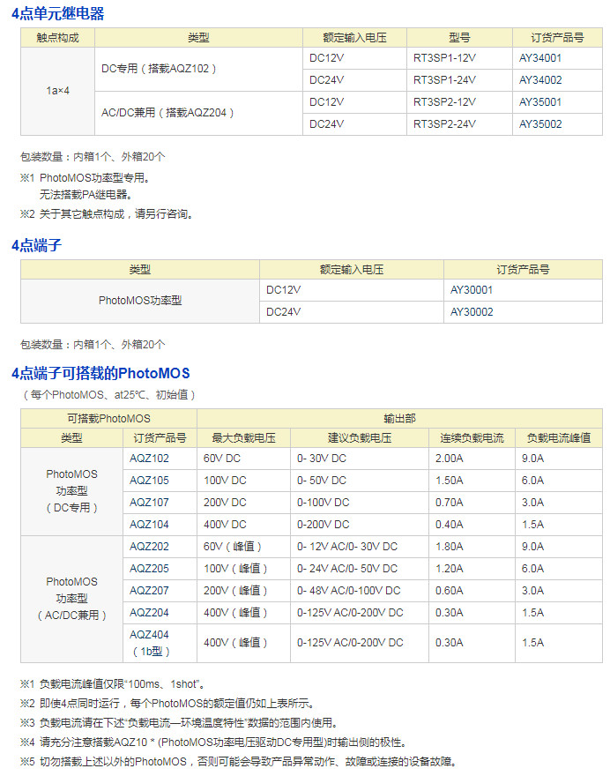Select order number AY34001
610x776 pixels.
click(540, 58)
